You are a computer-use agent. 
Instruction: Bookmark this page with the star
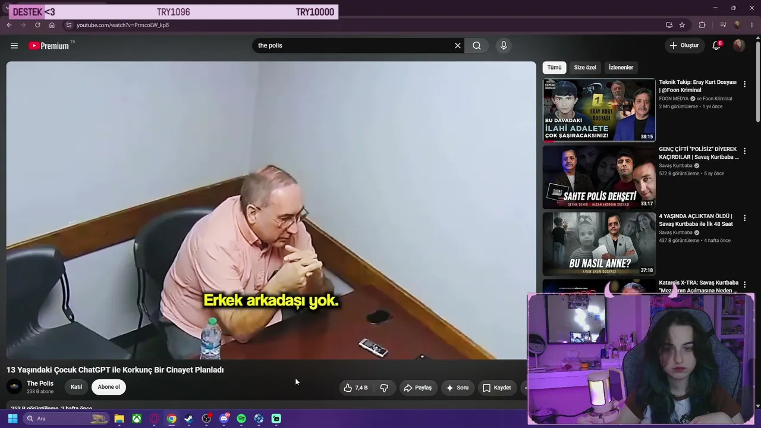[x=682, y=25]
